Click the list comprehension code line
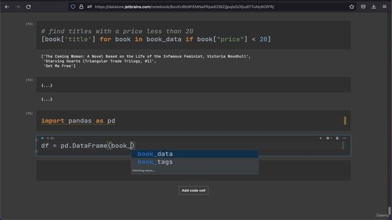The height and width of the screenshot is (220, 392). coord(156,39)
